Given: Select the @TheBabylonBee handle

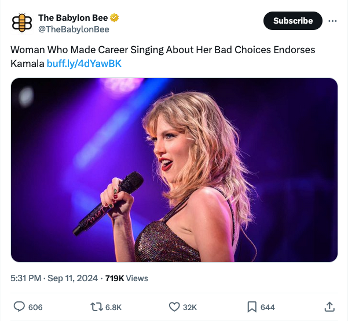Looking at the screenshot, I should [74, 29].
